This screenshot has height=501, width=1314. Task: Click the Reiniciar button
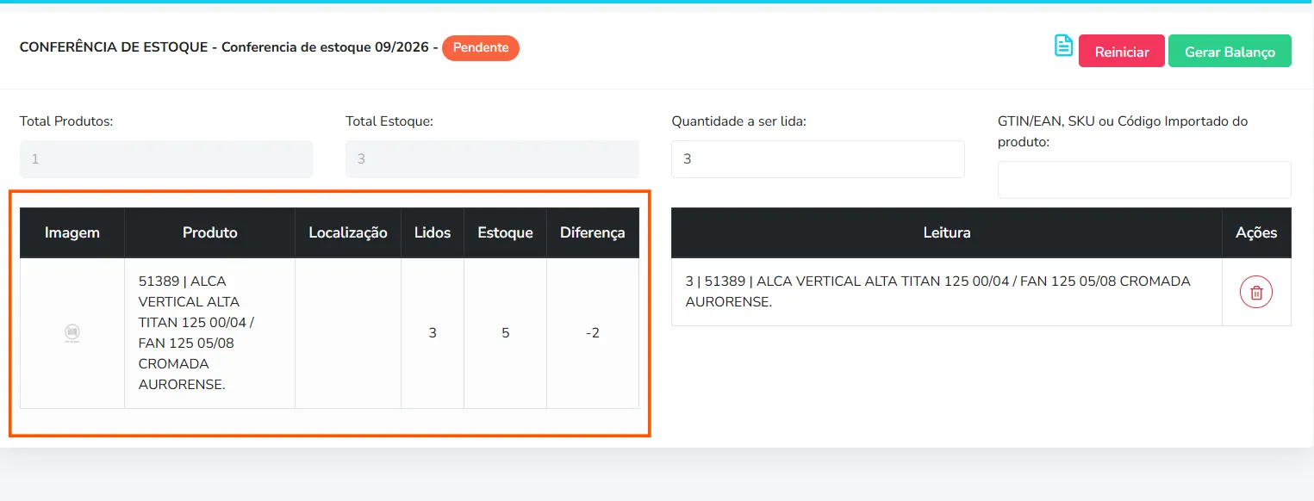click(1122, 52)
